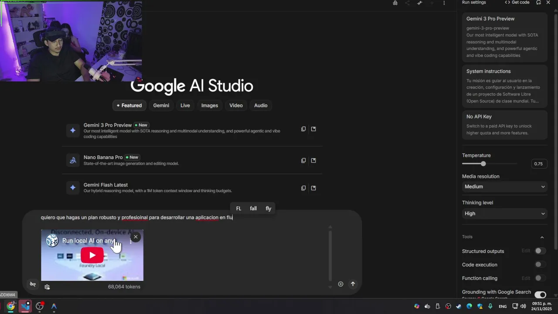Open Nano Banana Pro details icon

tap(313, 160)
